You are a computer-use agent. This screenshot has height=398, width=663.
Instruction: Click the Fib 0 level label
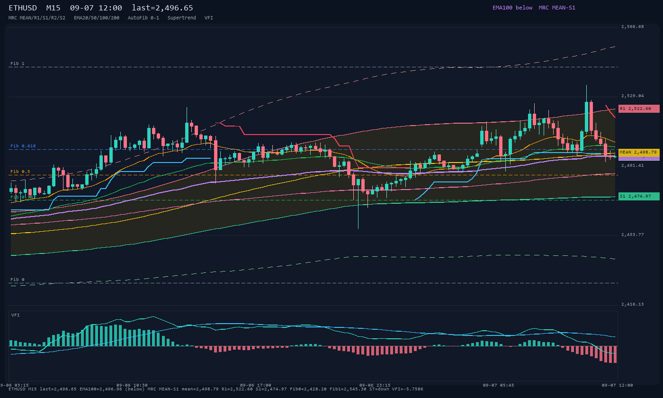18,280
